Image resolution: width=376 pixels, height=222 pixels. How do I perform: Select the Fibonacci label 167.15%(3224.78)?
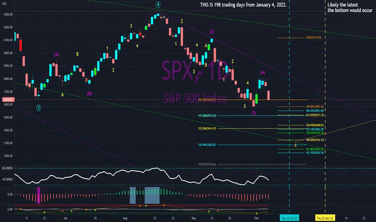click(315, 153)
